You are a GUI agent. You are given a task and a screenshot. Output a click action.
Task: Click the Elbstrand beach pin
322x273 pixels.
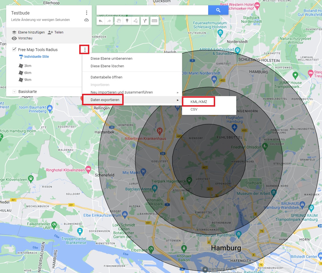pos(151,249)
